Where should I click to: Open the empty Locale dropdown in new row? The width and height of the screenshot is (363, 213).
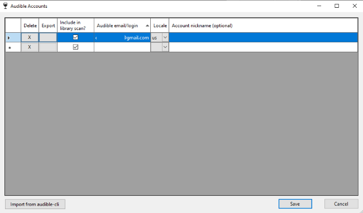[x=165, y=47]
